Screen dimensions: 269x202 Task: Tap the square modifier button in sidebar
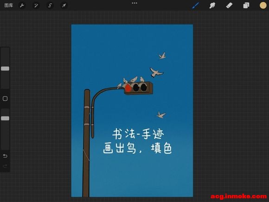coord(5,98)
